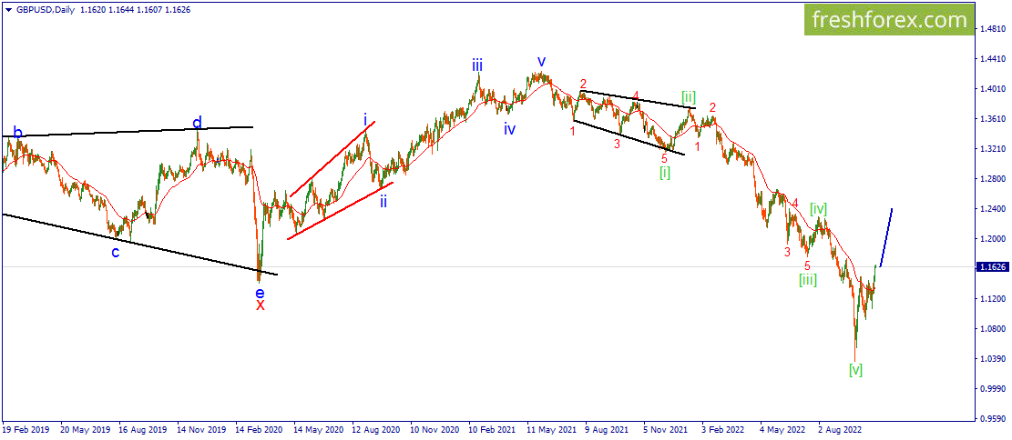Click the 12 Aug 2020 date label
1012x440 pixels.
pyautogui.click(x=375, y=429)
